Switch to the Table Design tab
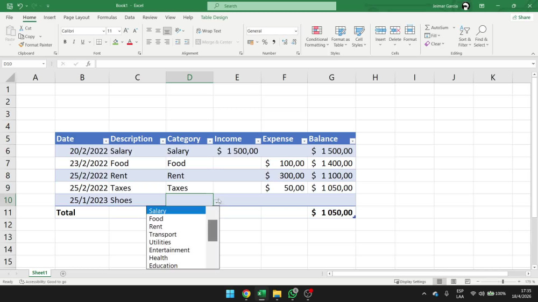This screenshot has height=302, width=538. [214, 17]
